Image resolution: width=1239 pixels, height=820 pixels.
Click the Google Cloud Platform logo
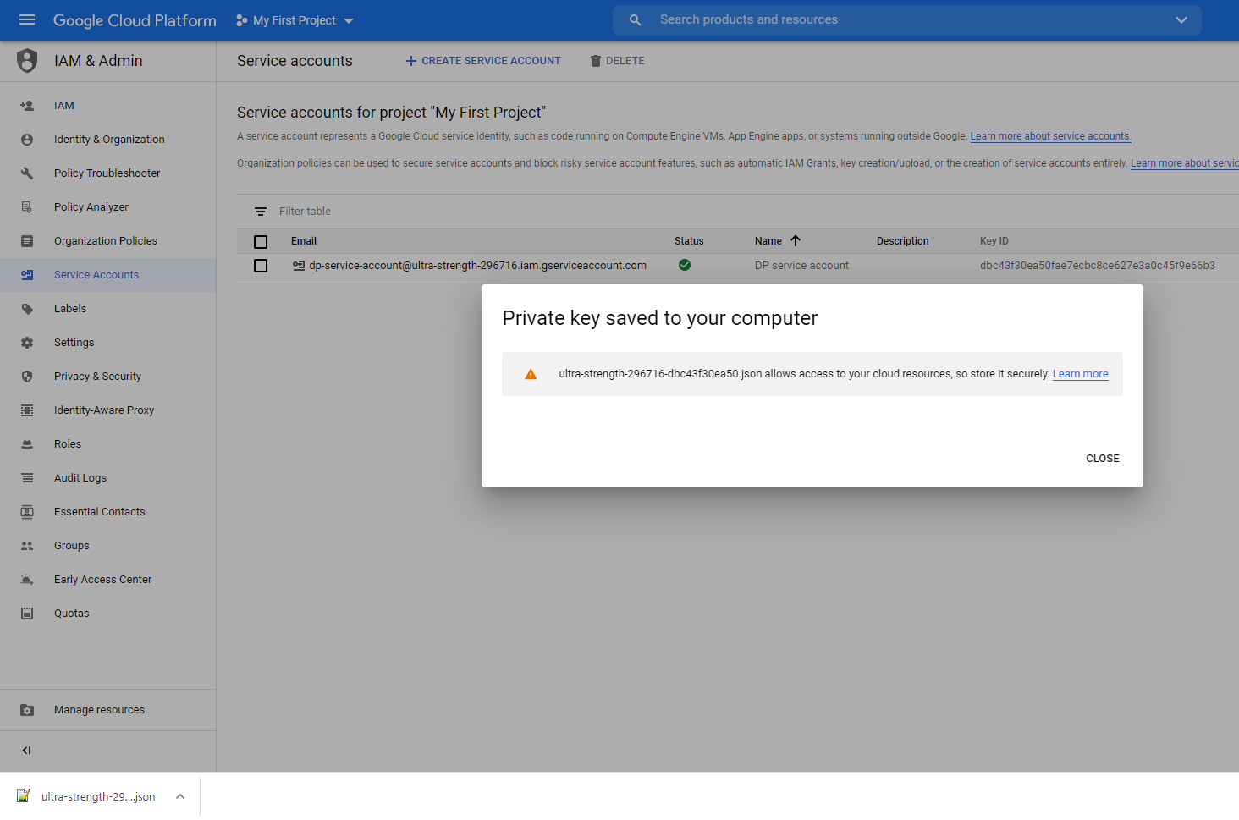pos(135,20)
